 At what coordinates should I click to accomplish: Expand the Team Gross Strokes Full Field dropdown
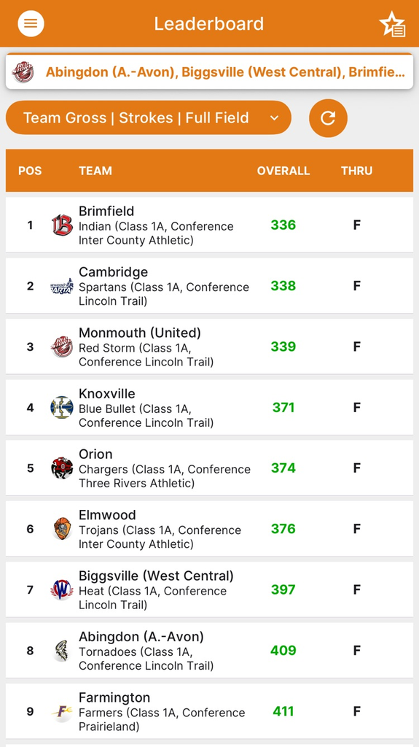click(149, 117)
